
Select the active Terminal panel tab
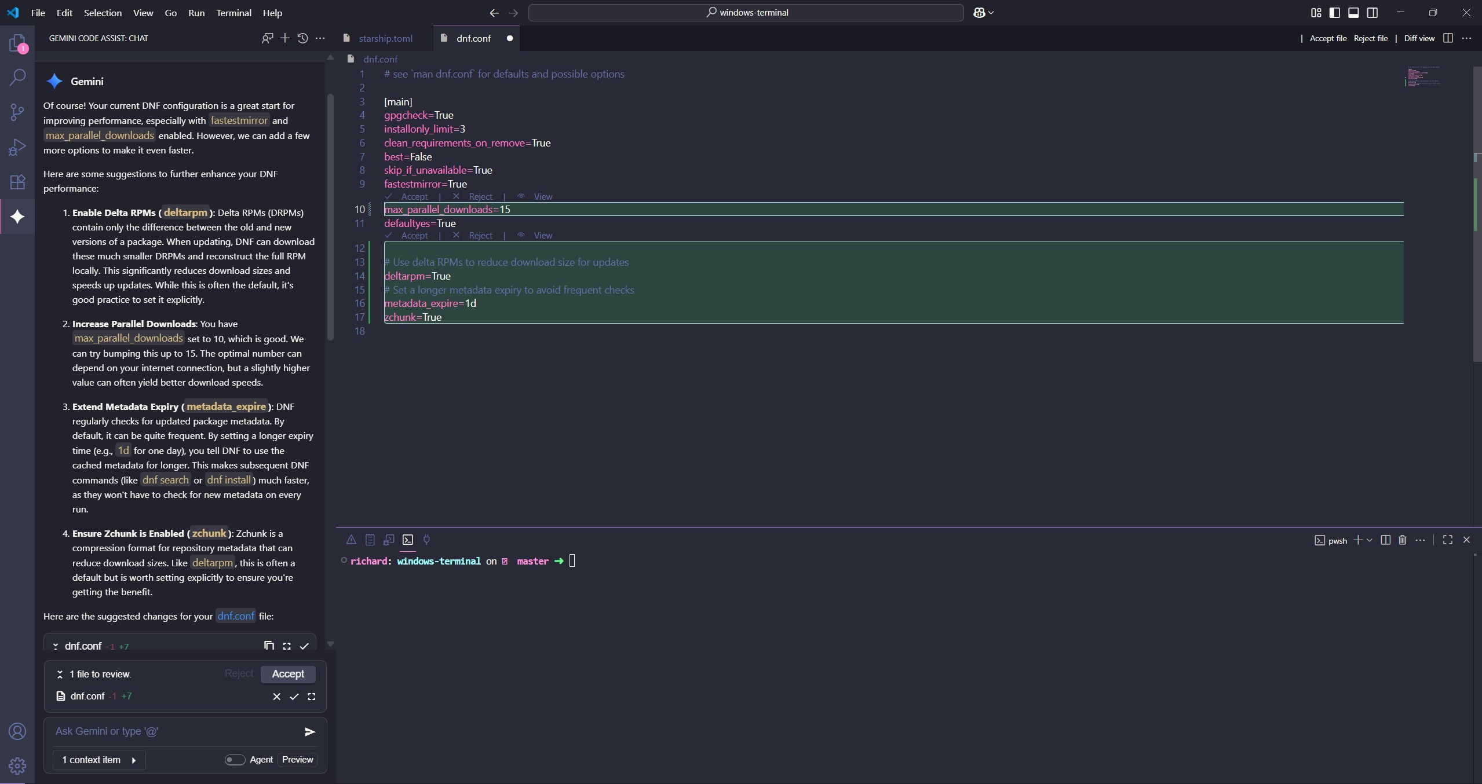click(408, 540)
